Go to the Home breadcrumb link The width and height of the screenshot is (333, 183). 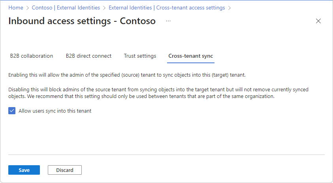[x=15, y=8]
